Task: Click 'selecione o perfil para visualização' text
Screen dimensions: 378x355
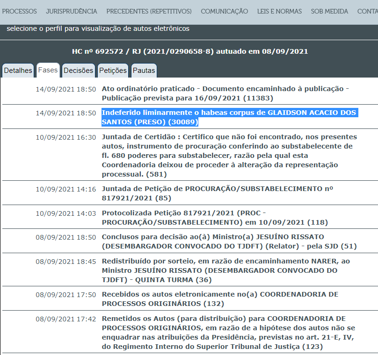Action: click(98, 28)
